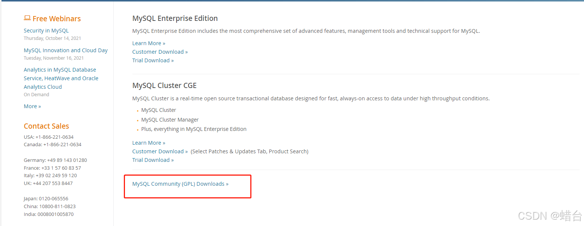Click More » under the webinars list
This screenshot has width=584, height=226.
32,106
